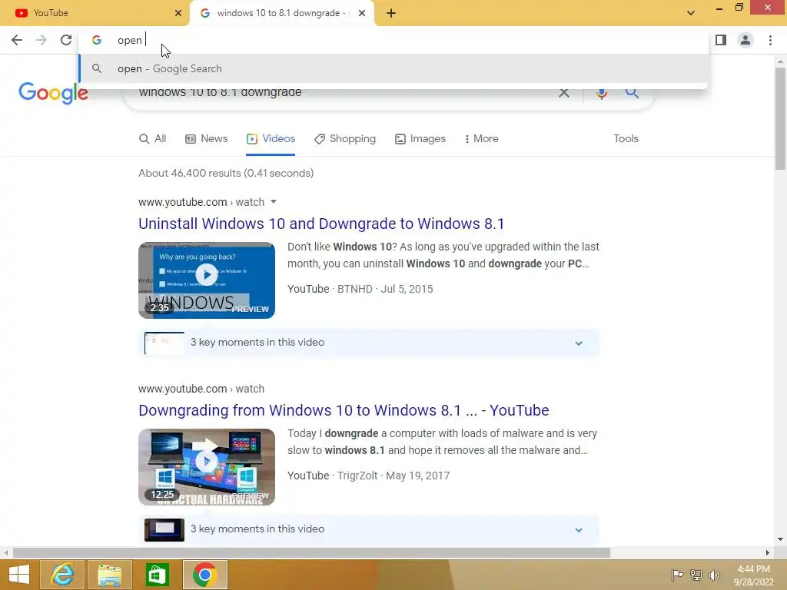The height and width of the screenshot is (590, 787).
Task: Expand key moments of the BTNHD video
Action: point(369,343)
